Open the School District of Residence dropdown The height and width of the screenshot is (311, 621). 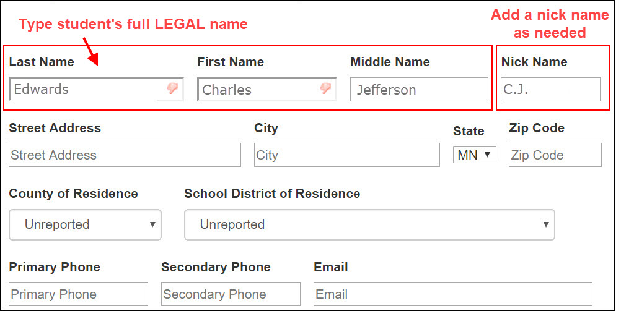tap(369, 224)
